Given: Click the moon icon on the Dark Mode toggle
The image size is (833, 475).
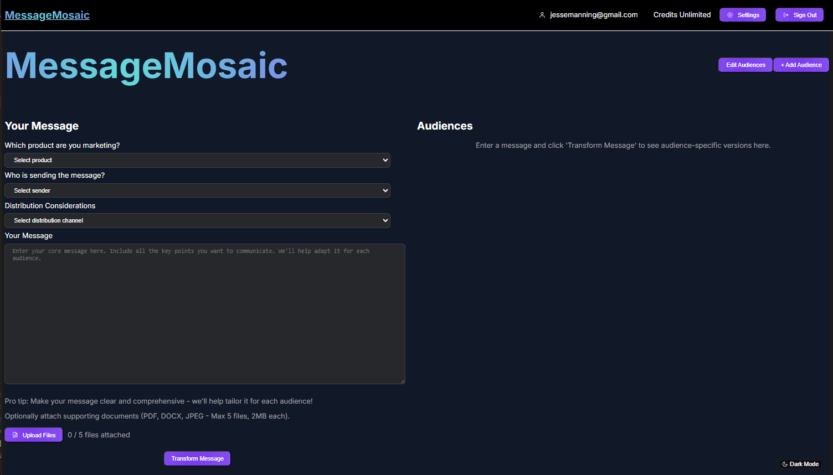Looking at the screenshot, I should [x=785, y=464].
